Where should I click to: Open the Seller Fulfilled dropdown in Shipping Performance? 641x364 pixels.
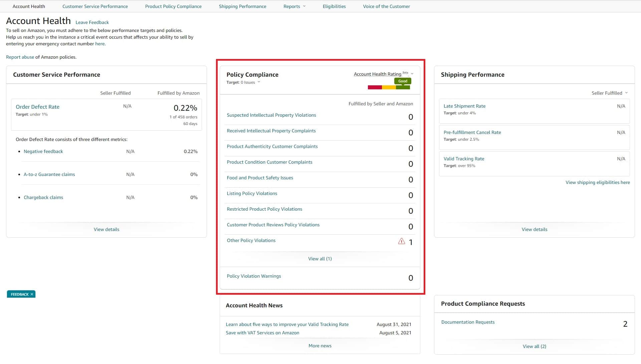point(610,93)
